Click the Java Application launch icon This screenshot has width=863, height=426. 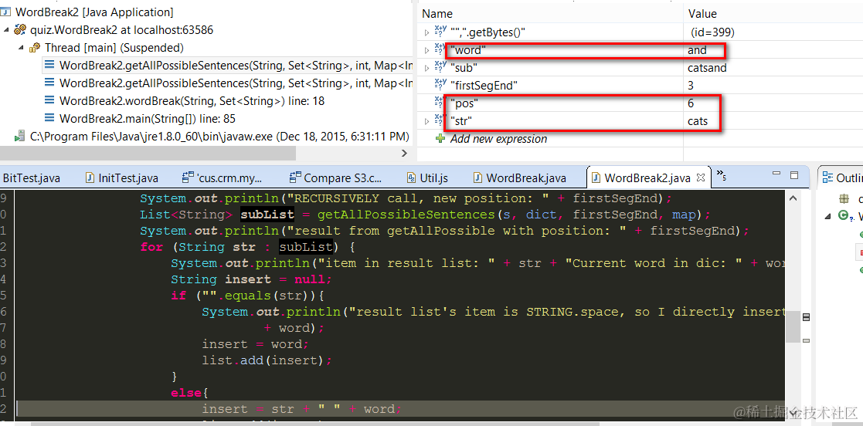pos(5,12)
